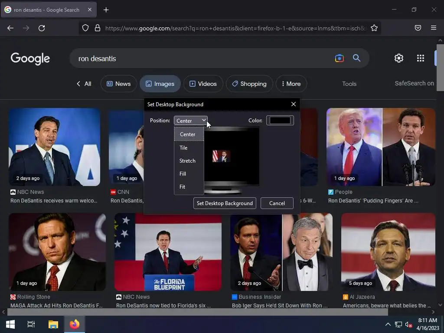Image resolution: width=444 pixels, height=333 pixels.
Task: Save page to Pocket
Action: coord(418,28)
